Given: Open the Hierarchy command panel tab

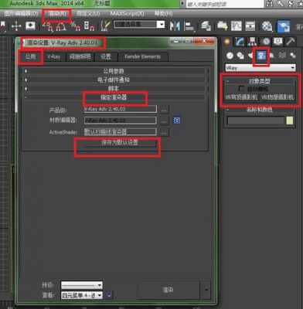Looking at the screenshot, I should [x=252, y=42].
